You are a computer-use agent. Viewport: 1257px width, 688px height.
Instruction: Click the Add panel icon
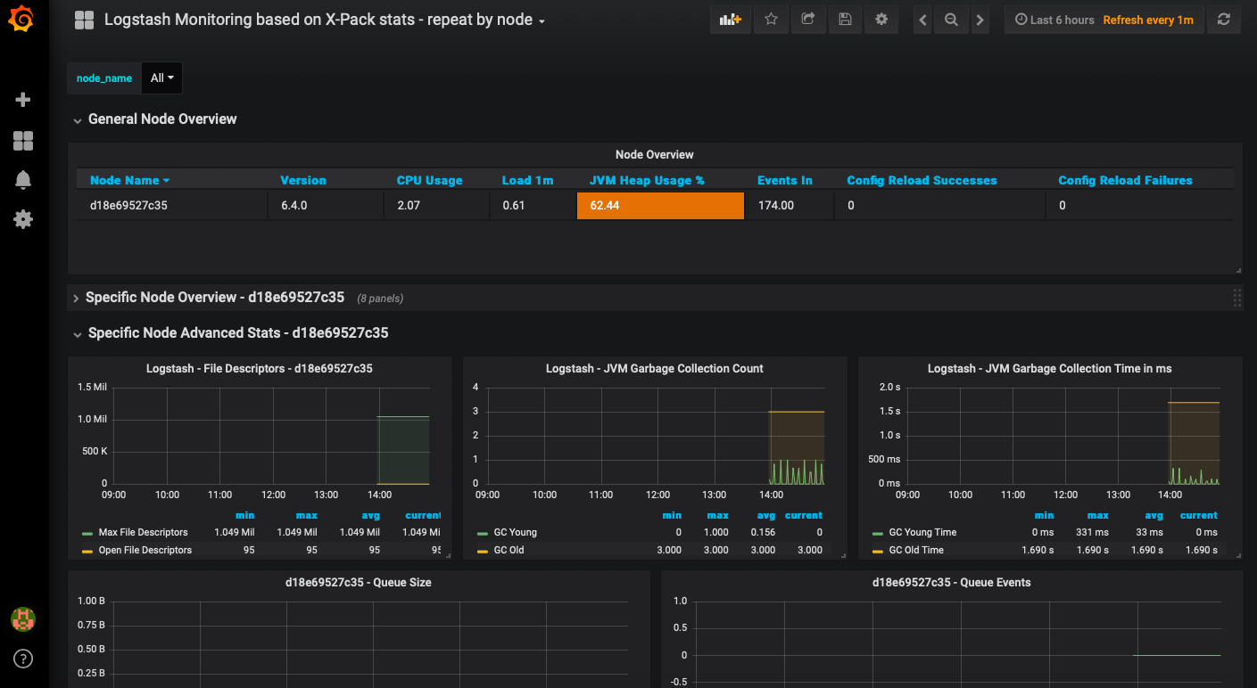coord(730,20)
